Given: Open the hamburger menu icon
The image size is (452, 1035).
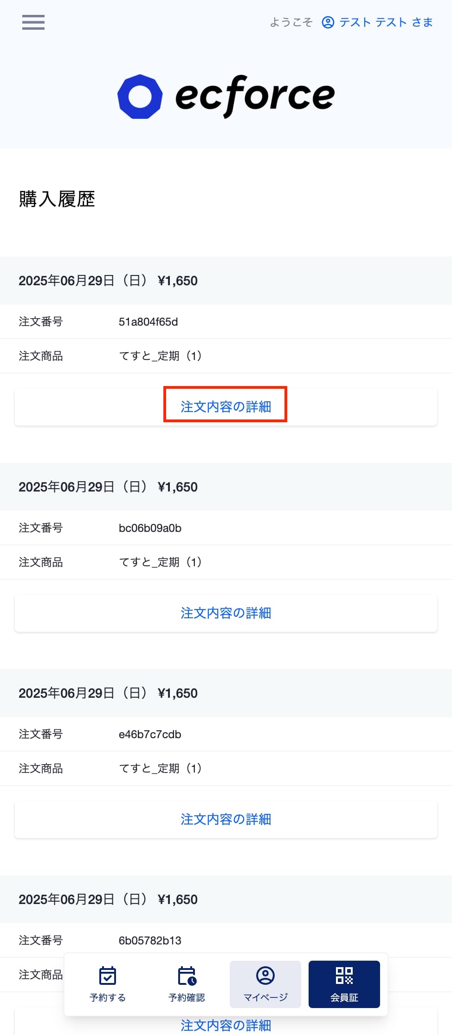Looking at the screenshot, I should tap(33, 22).
